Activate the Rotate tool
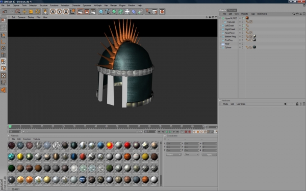This screenshot has height=191, width=306. [x=37, y=12]
